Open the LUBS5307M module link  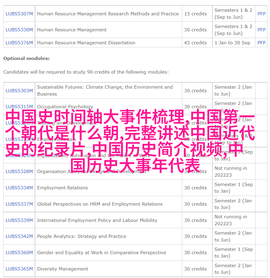[19, 14]
